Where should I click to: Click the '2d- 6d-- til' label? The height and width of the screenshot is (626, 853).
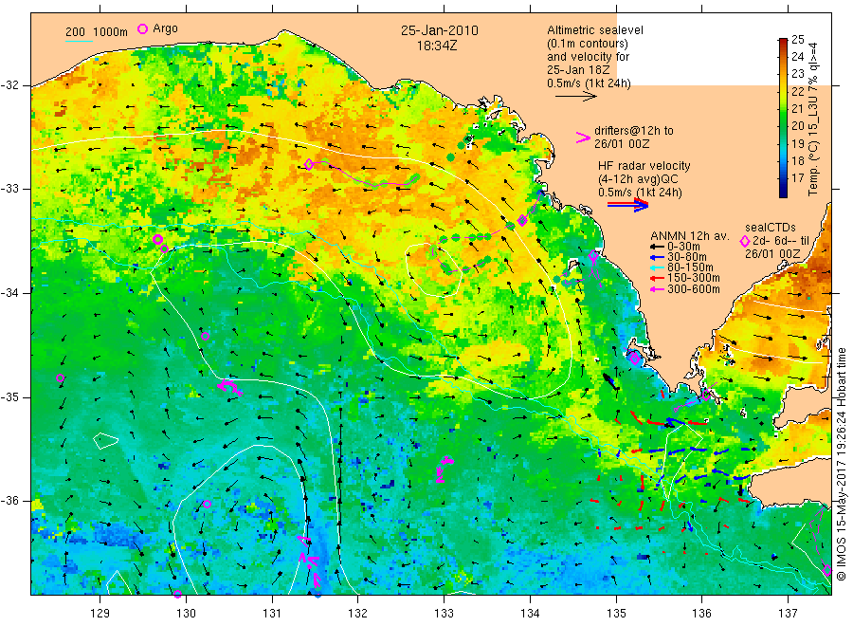[781, 241]
